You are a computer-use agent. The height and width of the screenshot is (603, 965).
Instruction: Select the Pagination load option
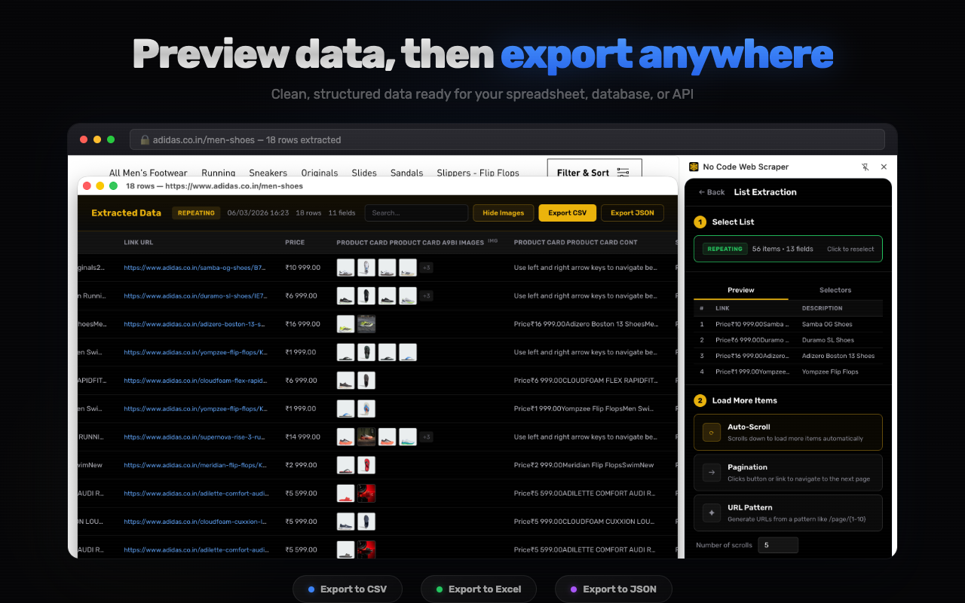tap(788, 473)
